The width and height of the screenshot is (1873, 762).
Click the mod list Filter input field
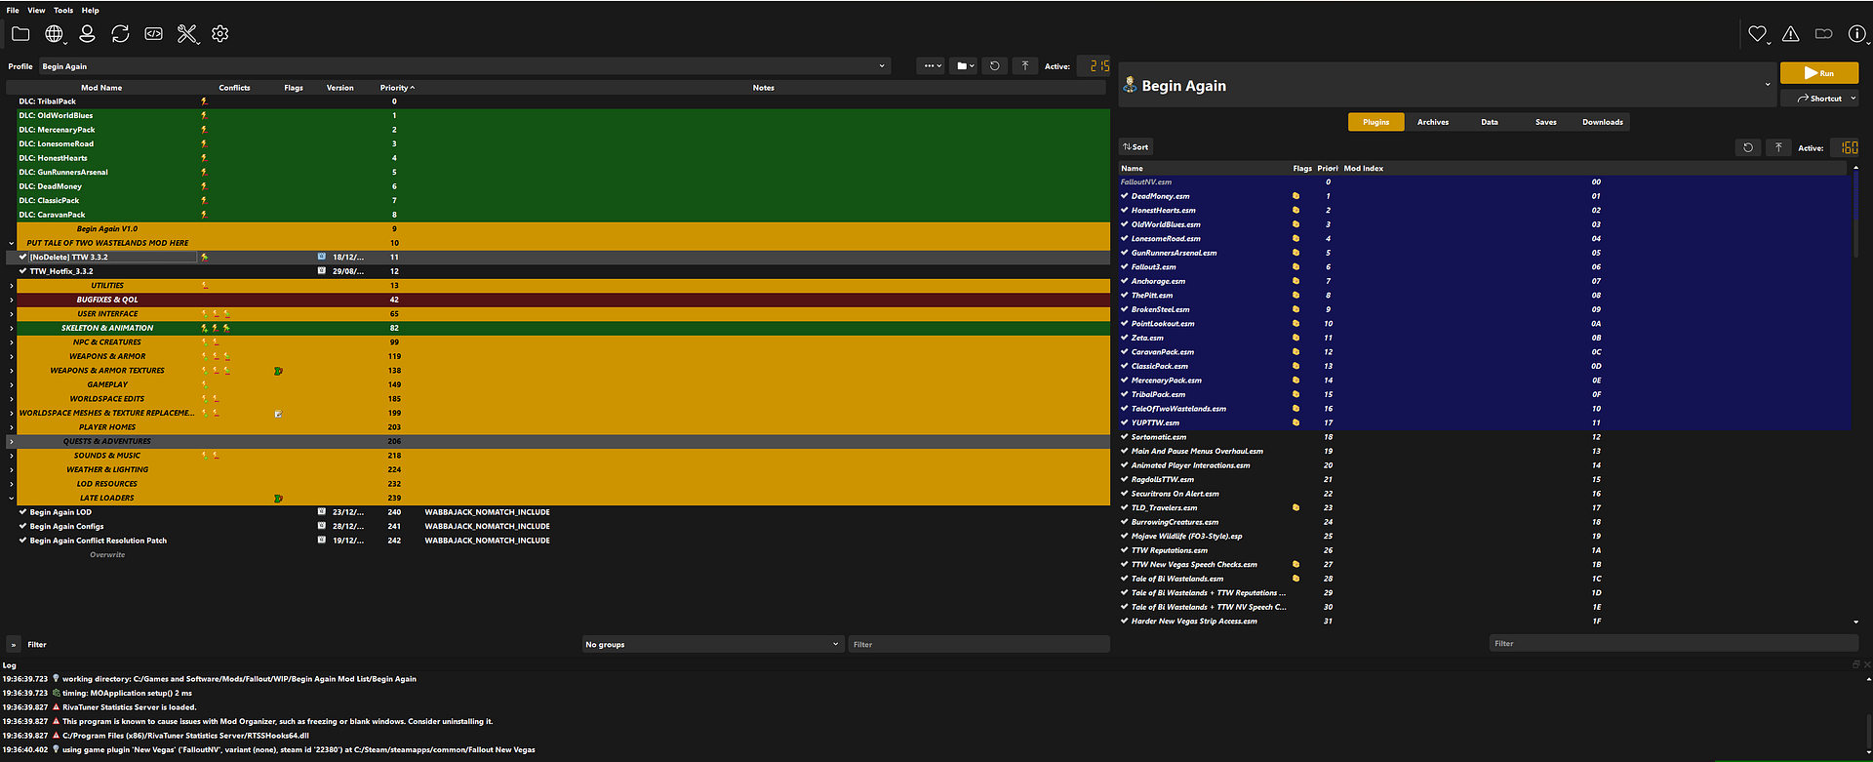[978, 645]
